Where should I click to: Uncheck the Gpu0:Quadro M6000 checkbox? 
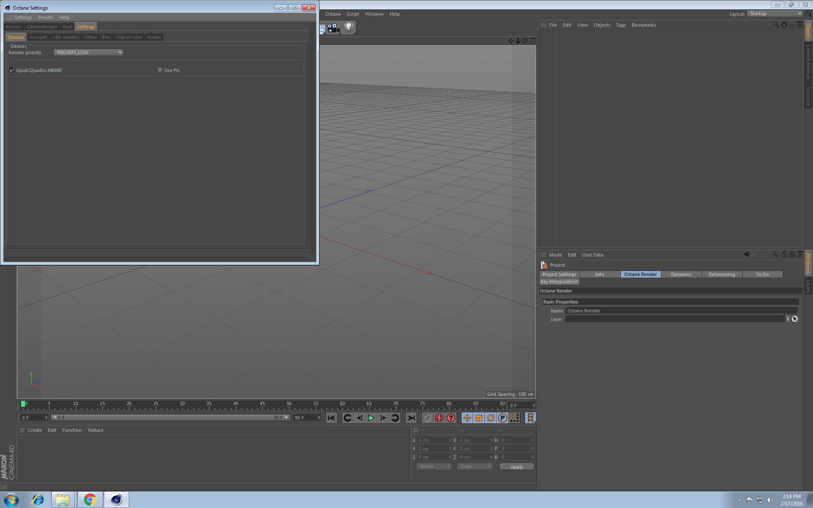click(12, 70)
